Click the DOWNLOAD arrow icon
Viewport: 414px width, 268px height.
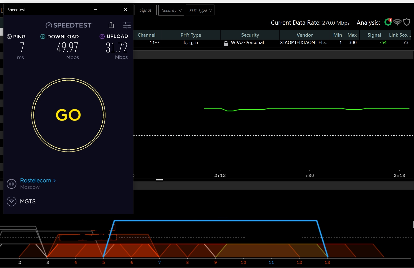(43, 37)
